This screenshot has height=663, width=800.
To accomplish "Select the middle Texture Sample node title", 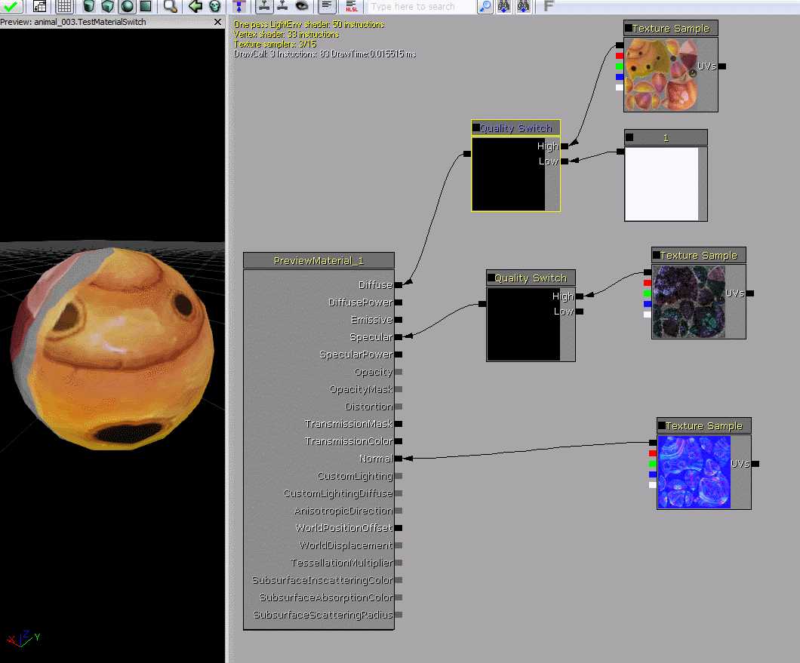I will coord(698,256).
